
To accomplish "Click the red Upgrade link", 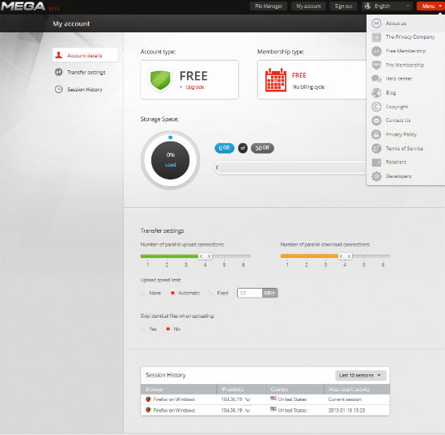I will [x=195, y=87].
